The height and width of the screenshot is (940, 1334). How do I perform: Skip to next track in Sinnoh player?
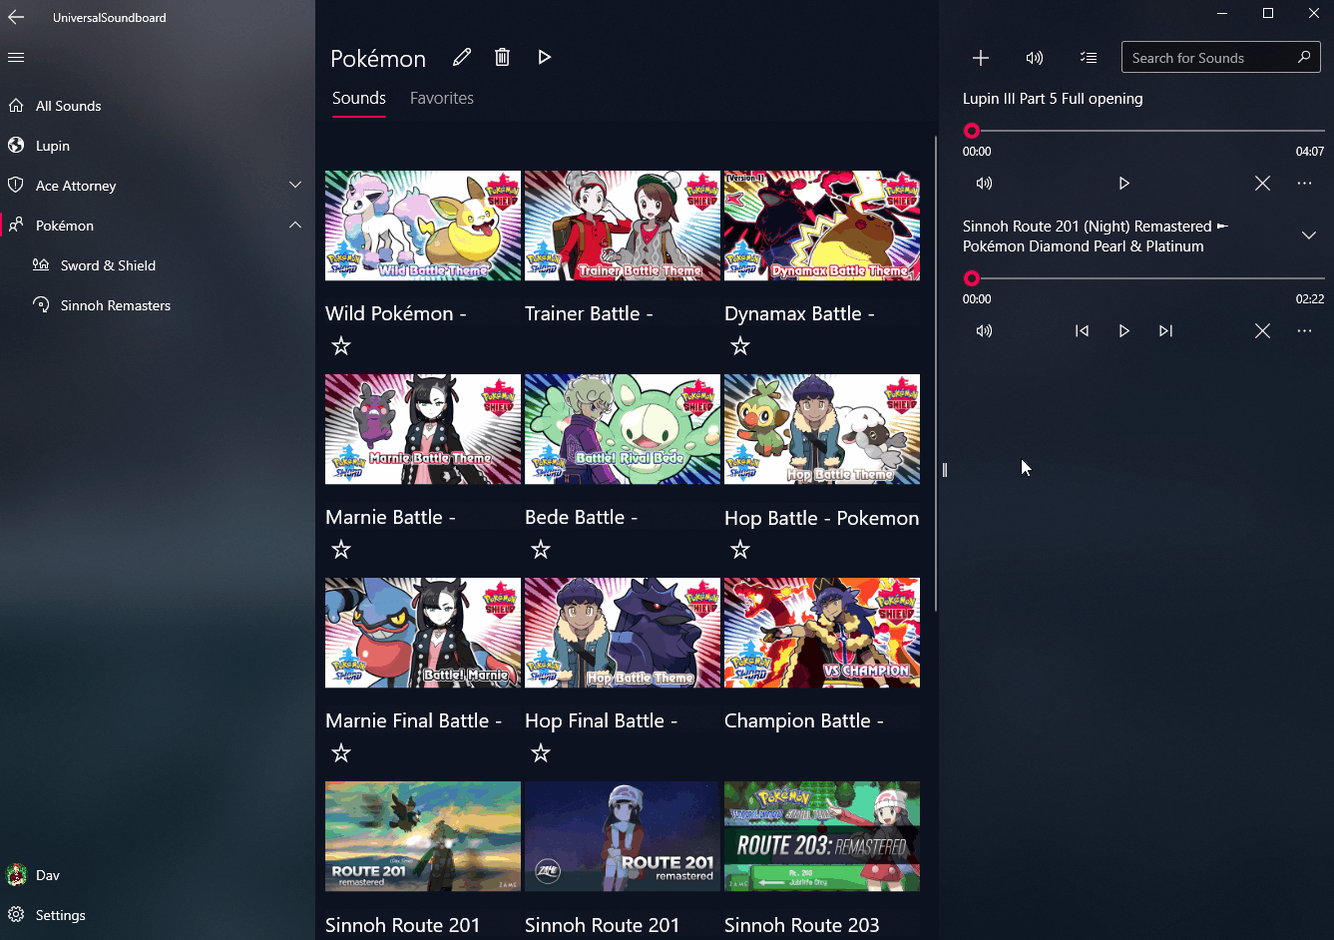1165,331
